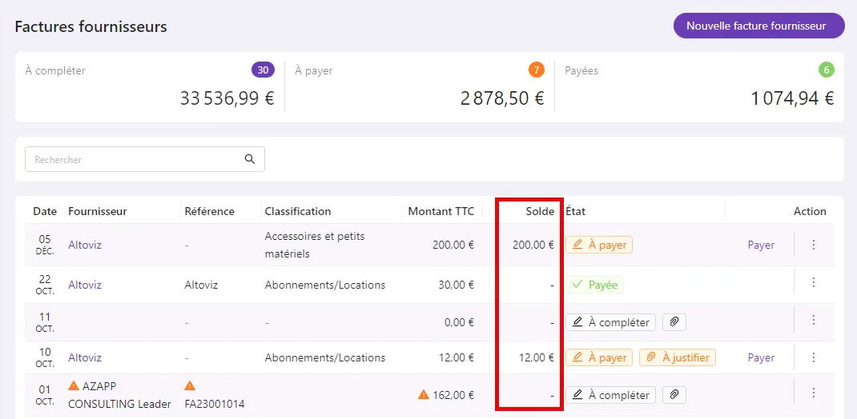
Task: Filter by À compléter summary card
Action: (x=150, y=86)
